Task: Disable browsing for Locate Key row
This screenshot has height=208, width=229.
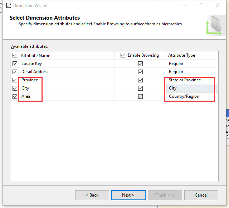Action: pyautogui.click(x=140, y=64)
